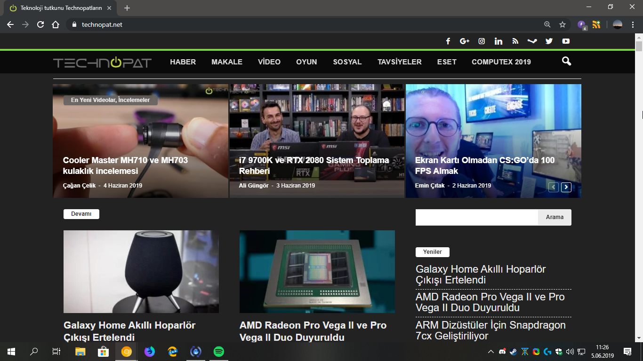Image resolution: width=643 pixels, height=361 pixels.
Task: Open the LinkedIn social icon
Action: (x=498, y=41)
